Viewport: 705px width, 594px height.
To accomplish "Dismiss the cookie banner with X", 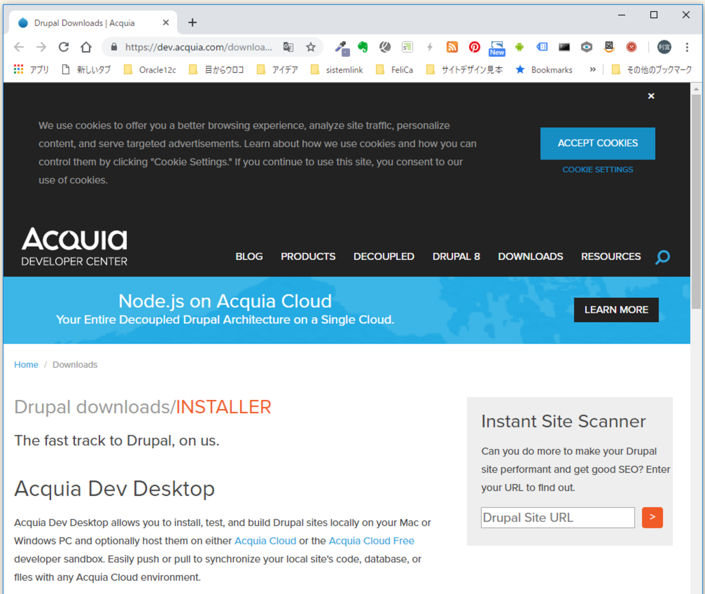I will point(651,96).
